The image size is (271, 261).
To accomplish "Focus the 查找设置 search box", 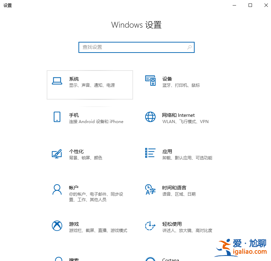I will pos(137,47).
